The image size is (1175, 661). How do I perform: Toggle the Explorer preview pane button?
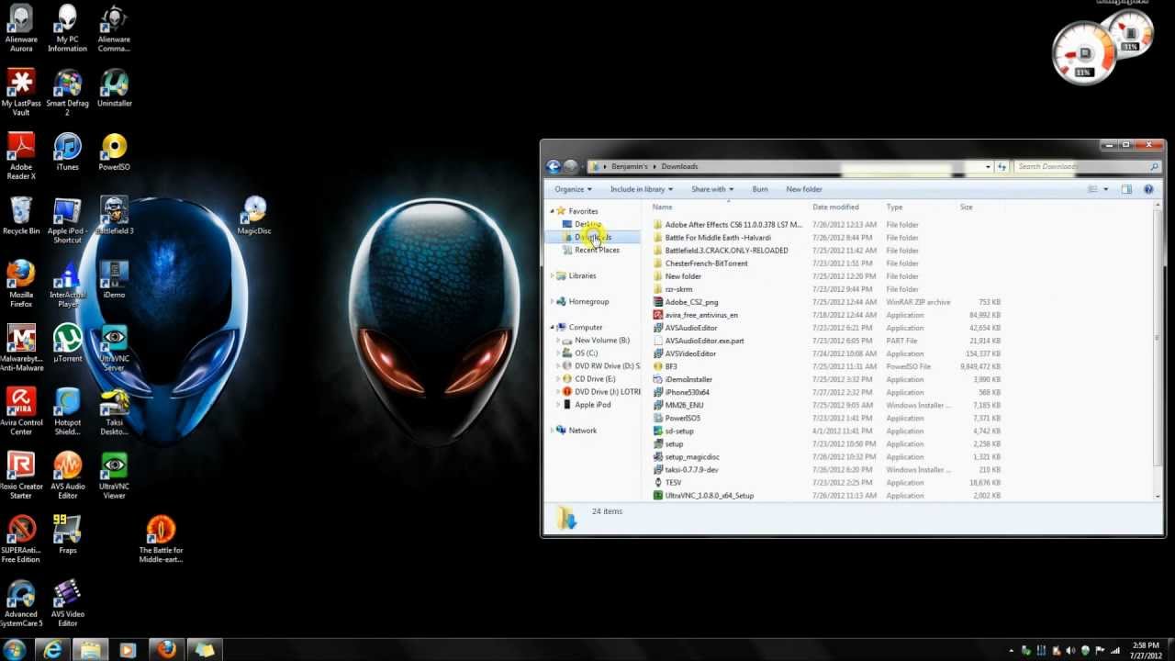coord(1126,189)
